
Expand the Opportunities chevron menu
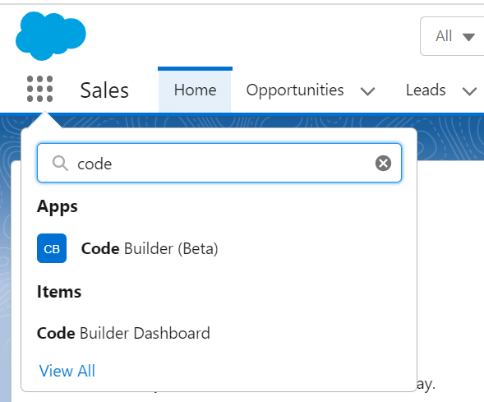367,91
